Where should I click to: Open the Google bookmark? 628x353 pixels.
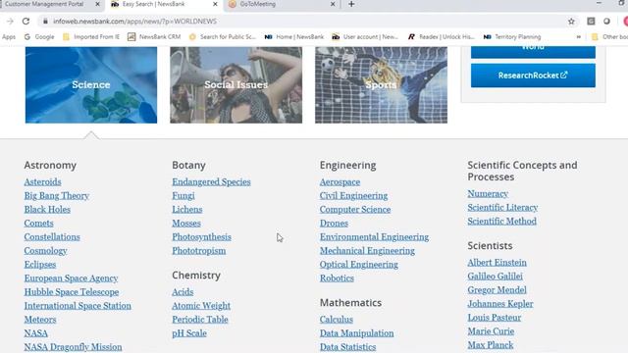(39, 37)
